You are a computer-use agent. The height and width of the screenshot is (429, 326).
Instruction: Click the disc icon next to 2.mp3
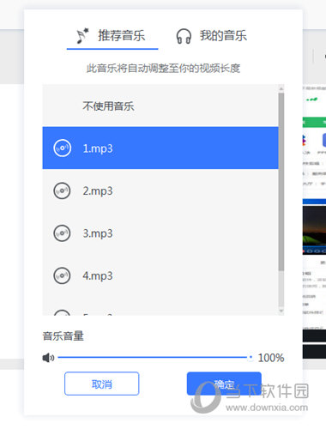[62, 190]
